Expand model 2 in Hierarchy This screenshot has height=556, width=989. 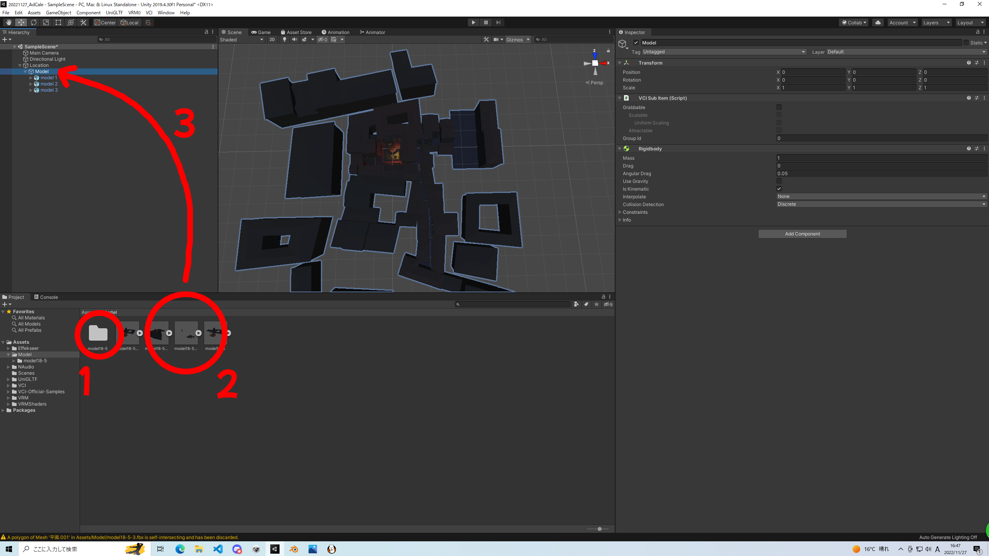pyautogui.click(x=31, y=84)
